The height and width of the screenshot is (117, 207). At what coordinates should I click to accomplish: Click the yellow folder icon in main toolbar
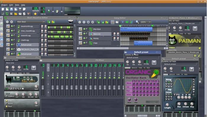tap(16, 14)
